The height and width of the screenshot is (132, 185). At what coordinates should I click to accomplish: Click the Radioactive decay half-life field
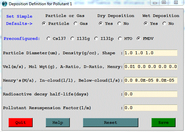pos(151,94)
